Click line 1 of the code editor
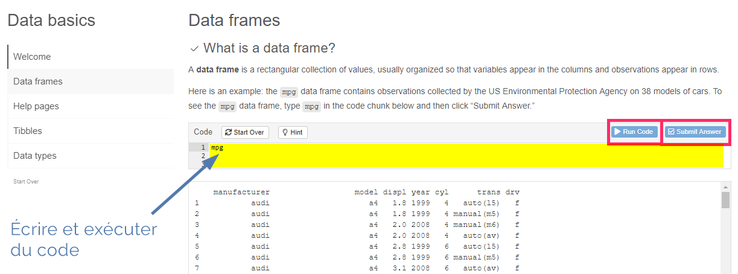 [466, 147]
